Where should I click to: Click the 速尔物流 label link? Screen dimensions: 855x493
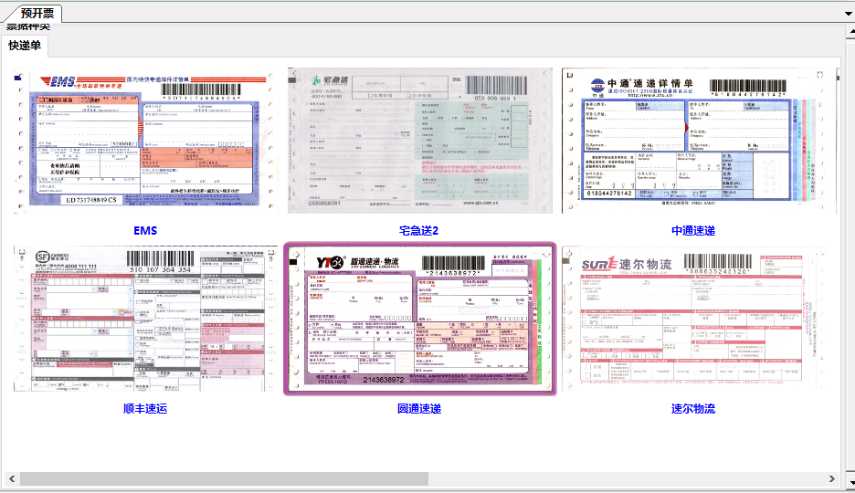pos(693,409)
